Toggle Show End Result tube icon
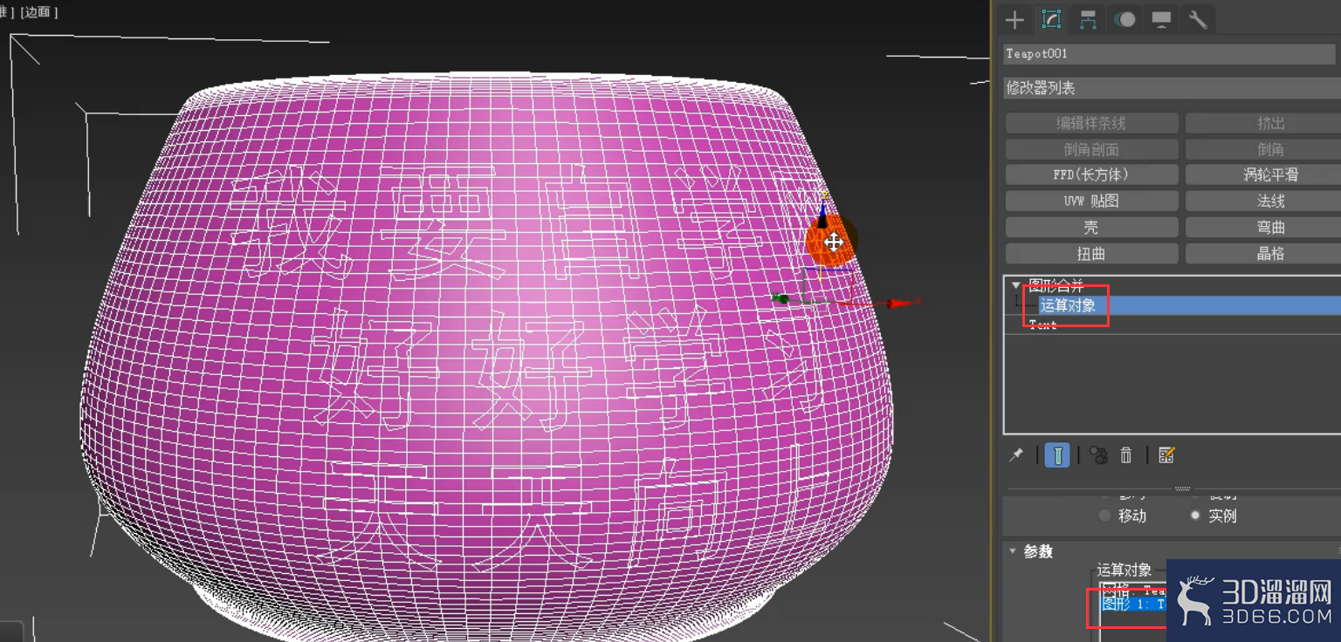This screenshot has height=642, width=1341. point(1057,455)
